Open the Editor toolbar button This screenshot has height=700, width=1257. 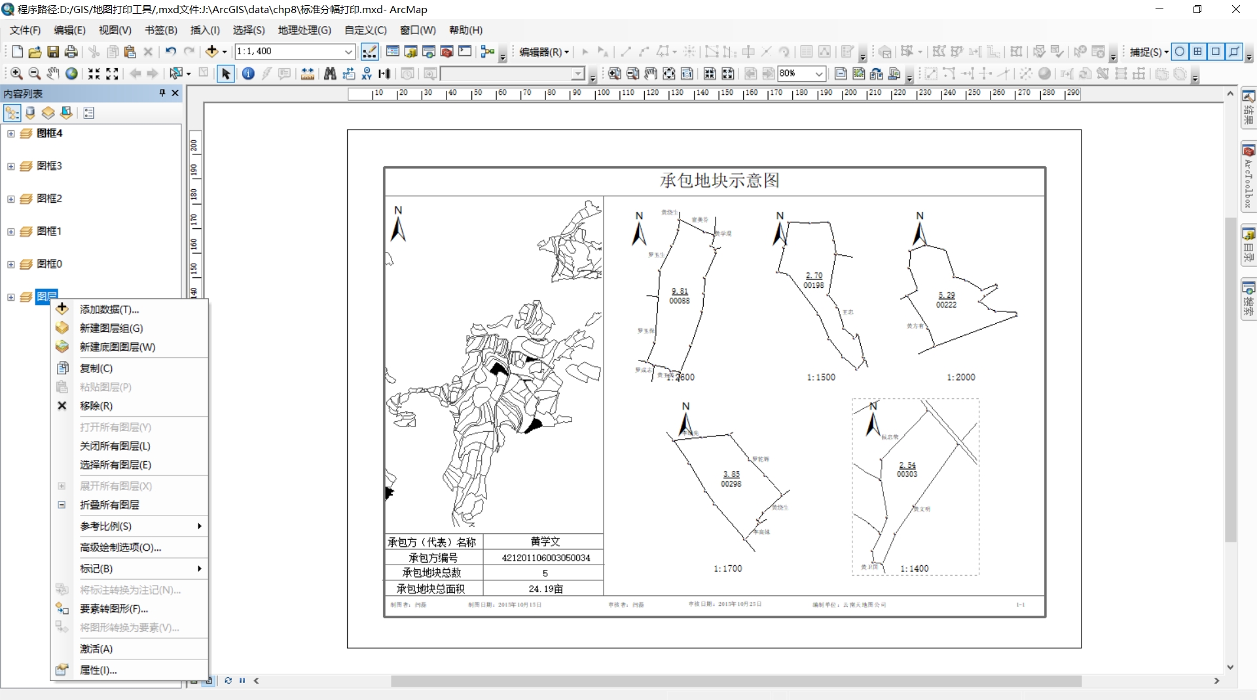(370, 52)
